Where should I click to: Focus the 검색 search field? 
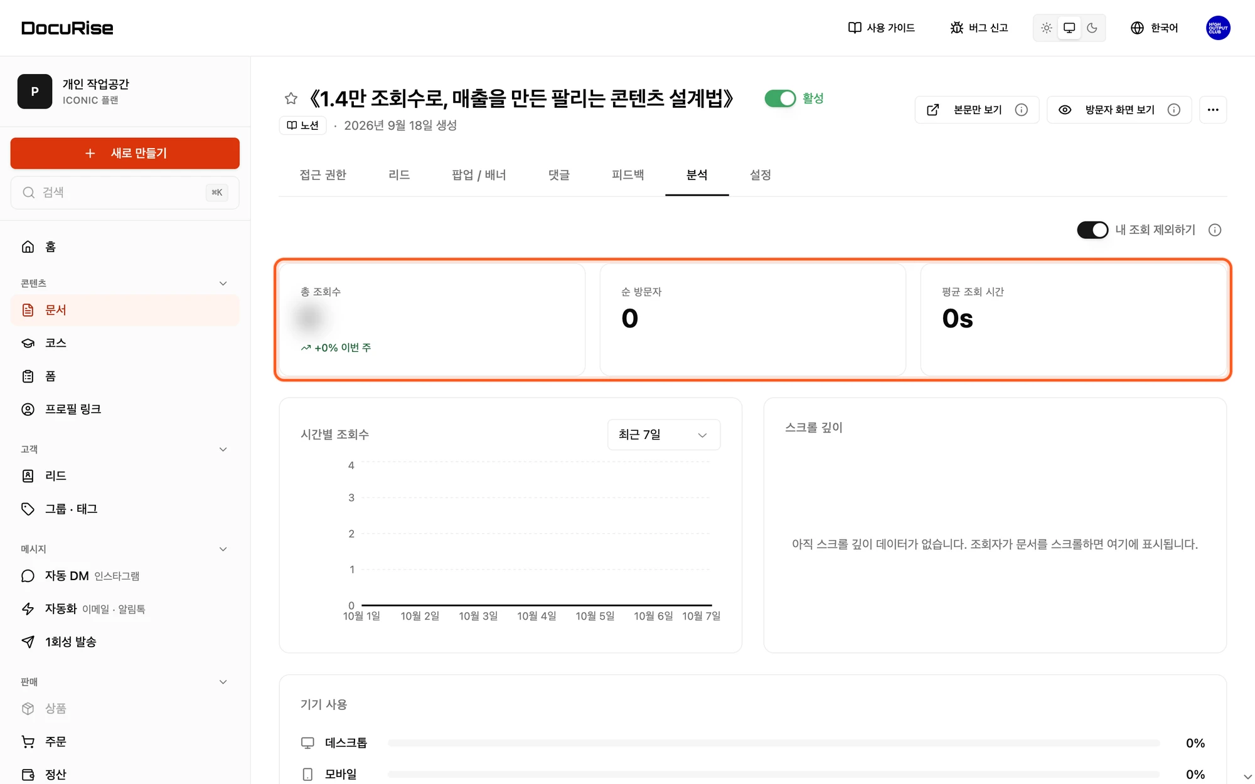pos(125,193)
